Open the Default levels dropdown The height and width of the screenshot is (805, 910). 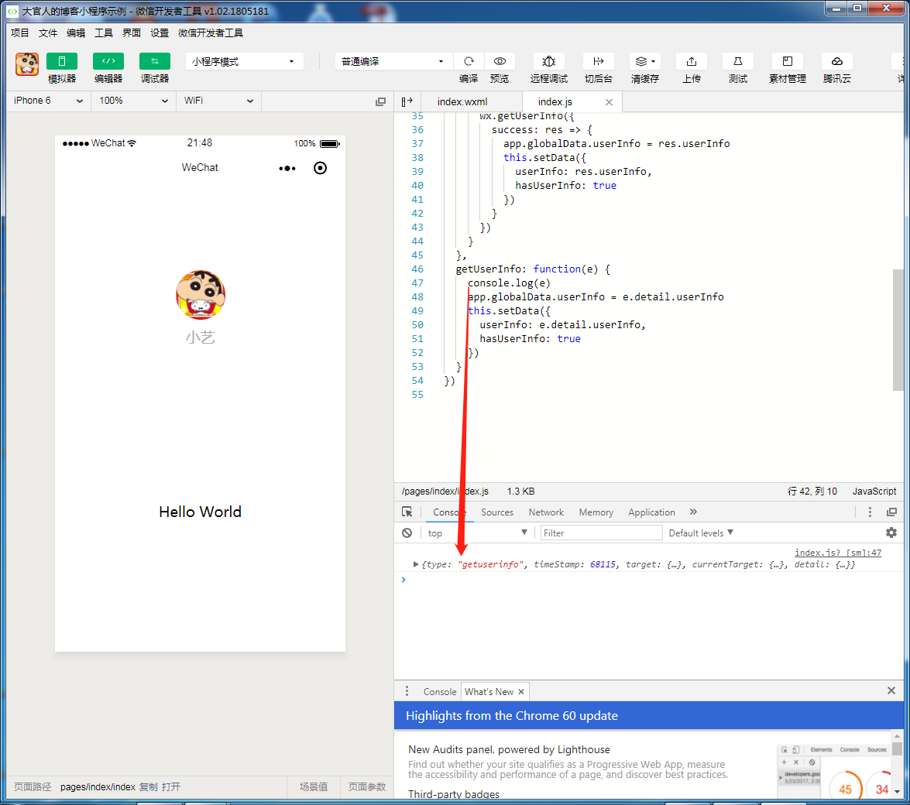click(701, 533)
